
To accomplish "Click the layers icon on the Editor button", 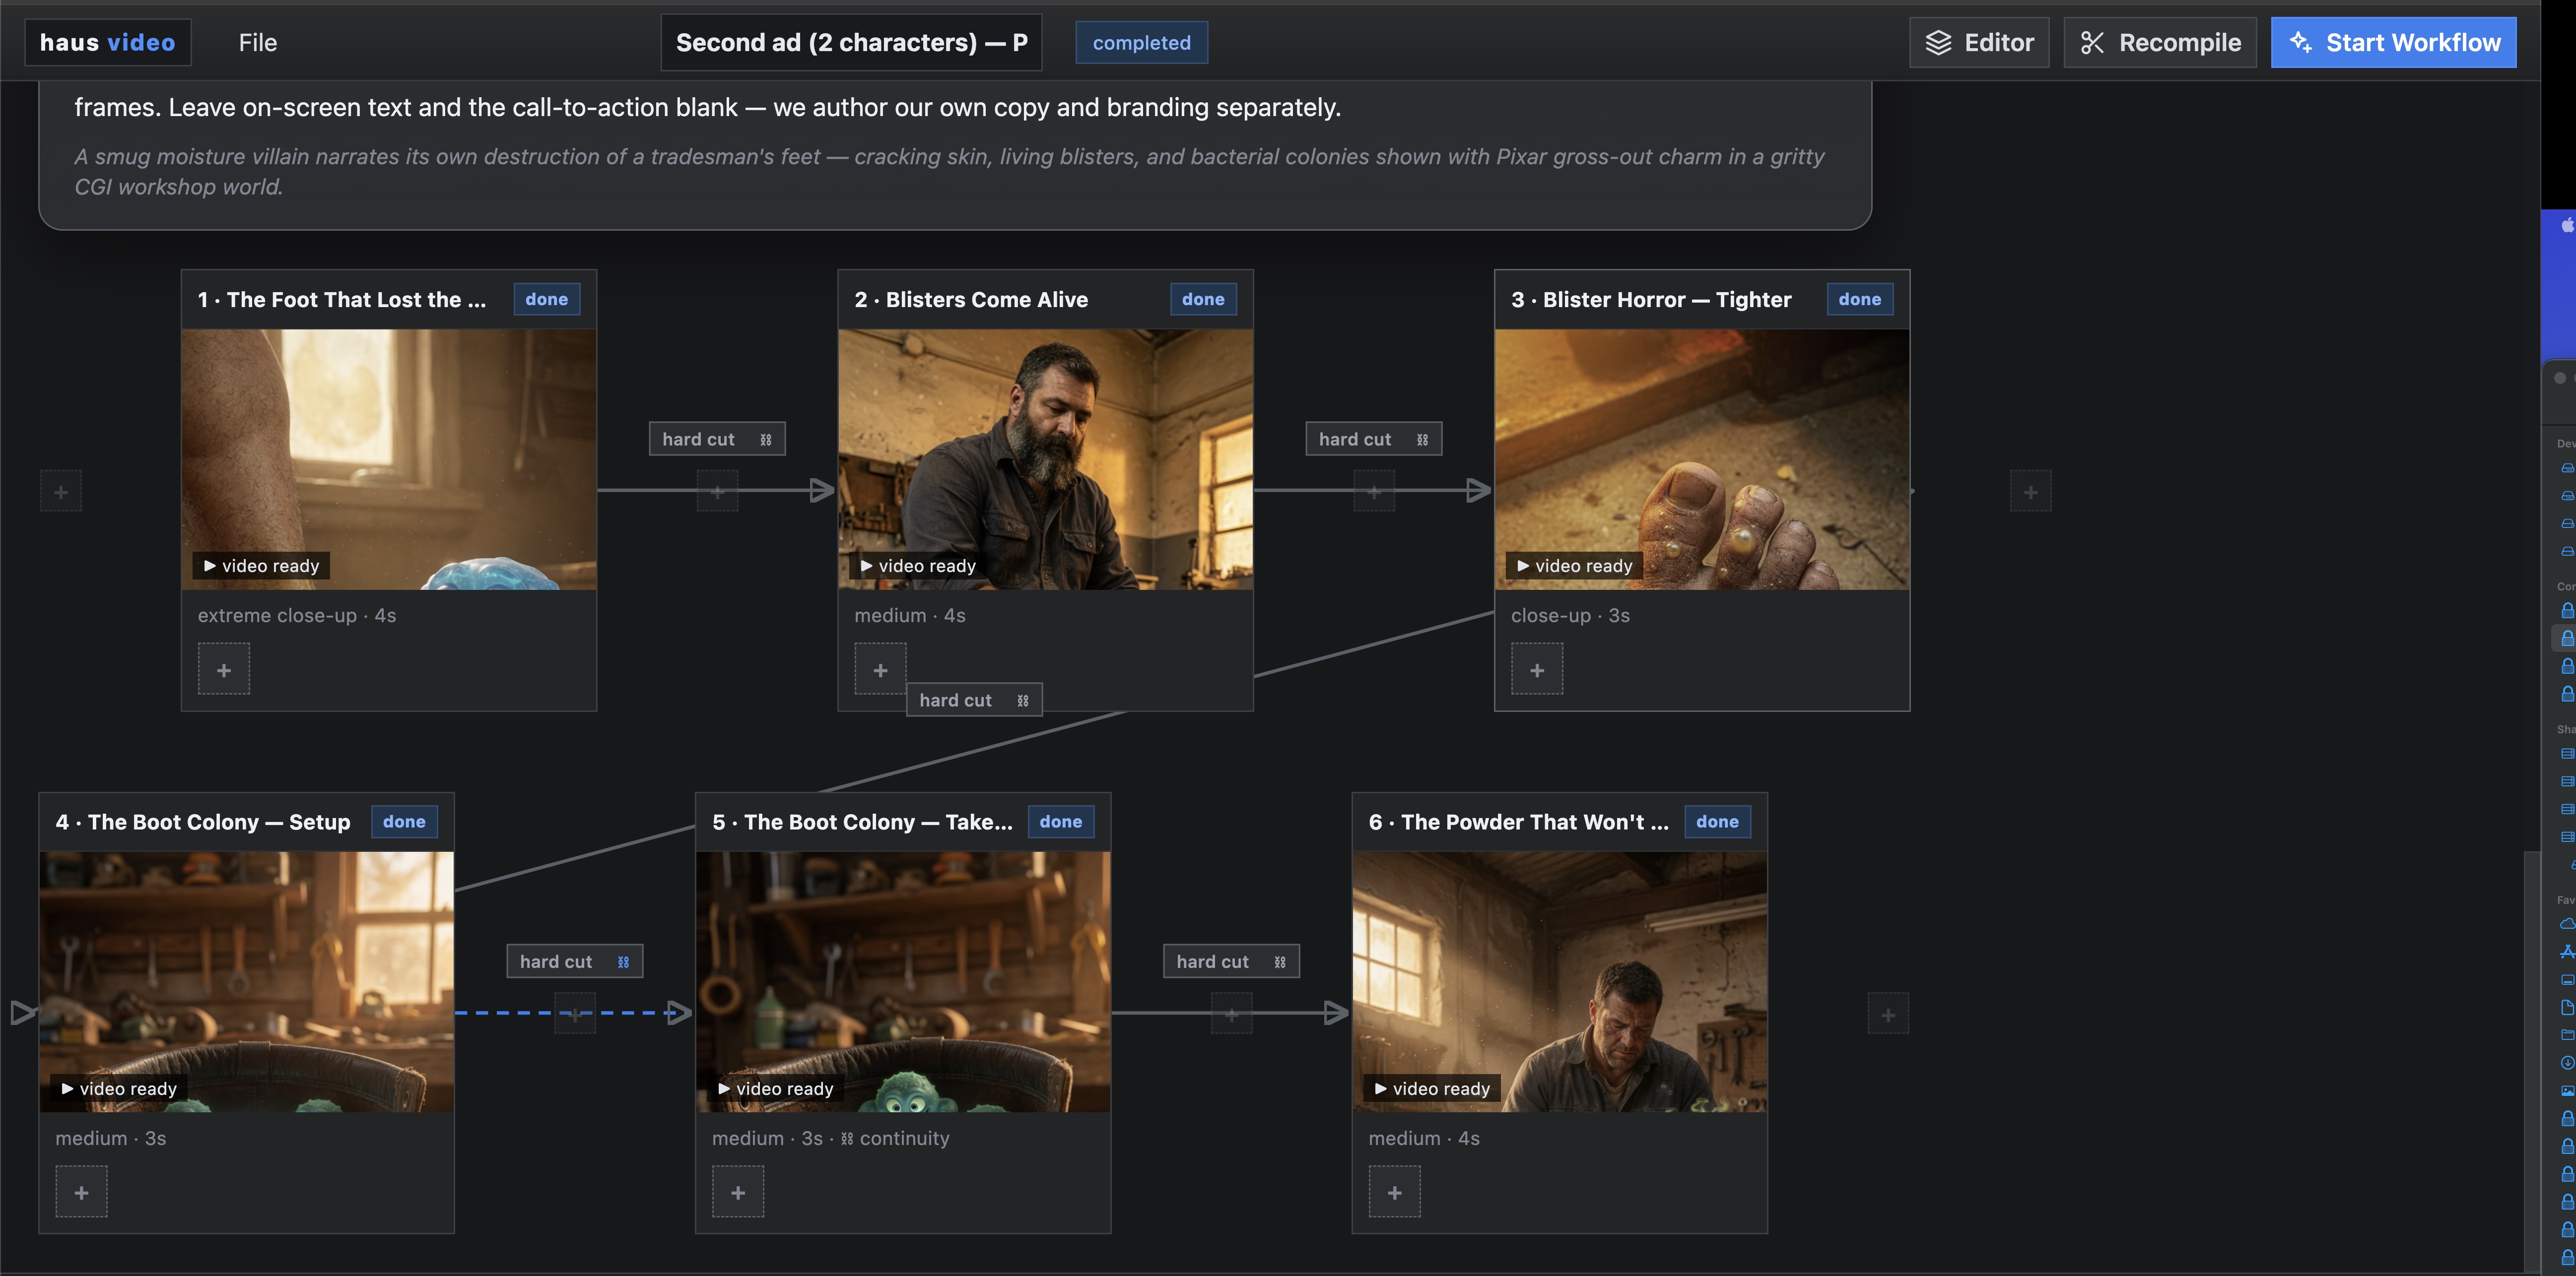I will [x=1938, y=43].
